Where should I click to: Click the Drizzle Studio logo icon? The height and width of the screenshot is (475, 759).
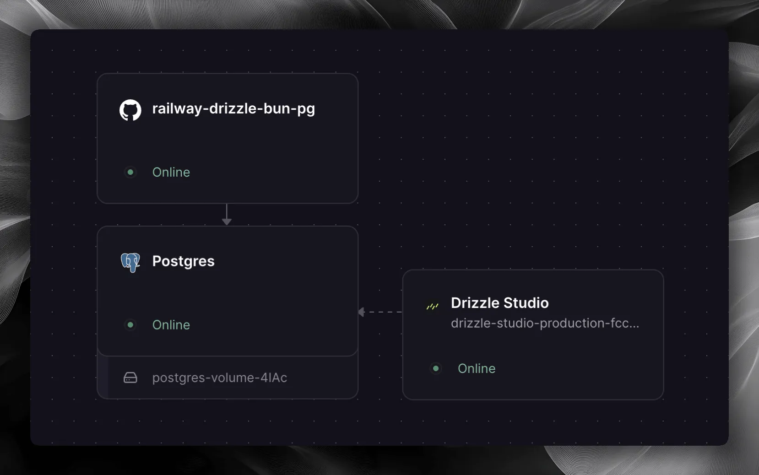click(x=432, y=306)
